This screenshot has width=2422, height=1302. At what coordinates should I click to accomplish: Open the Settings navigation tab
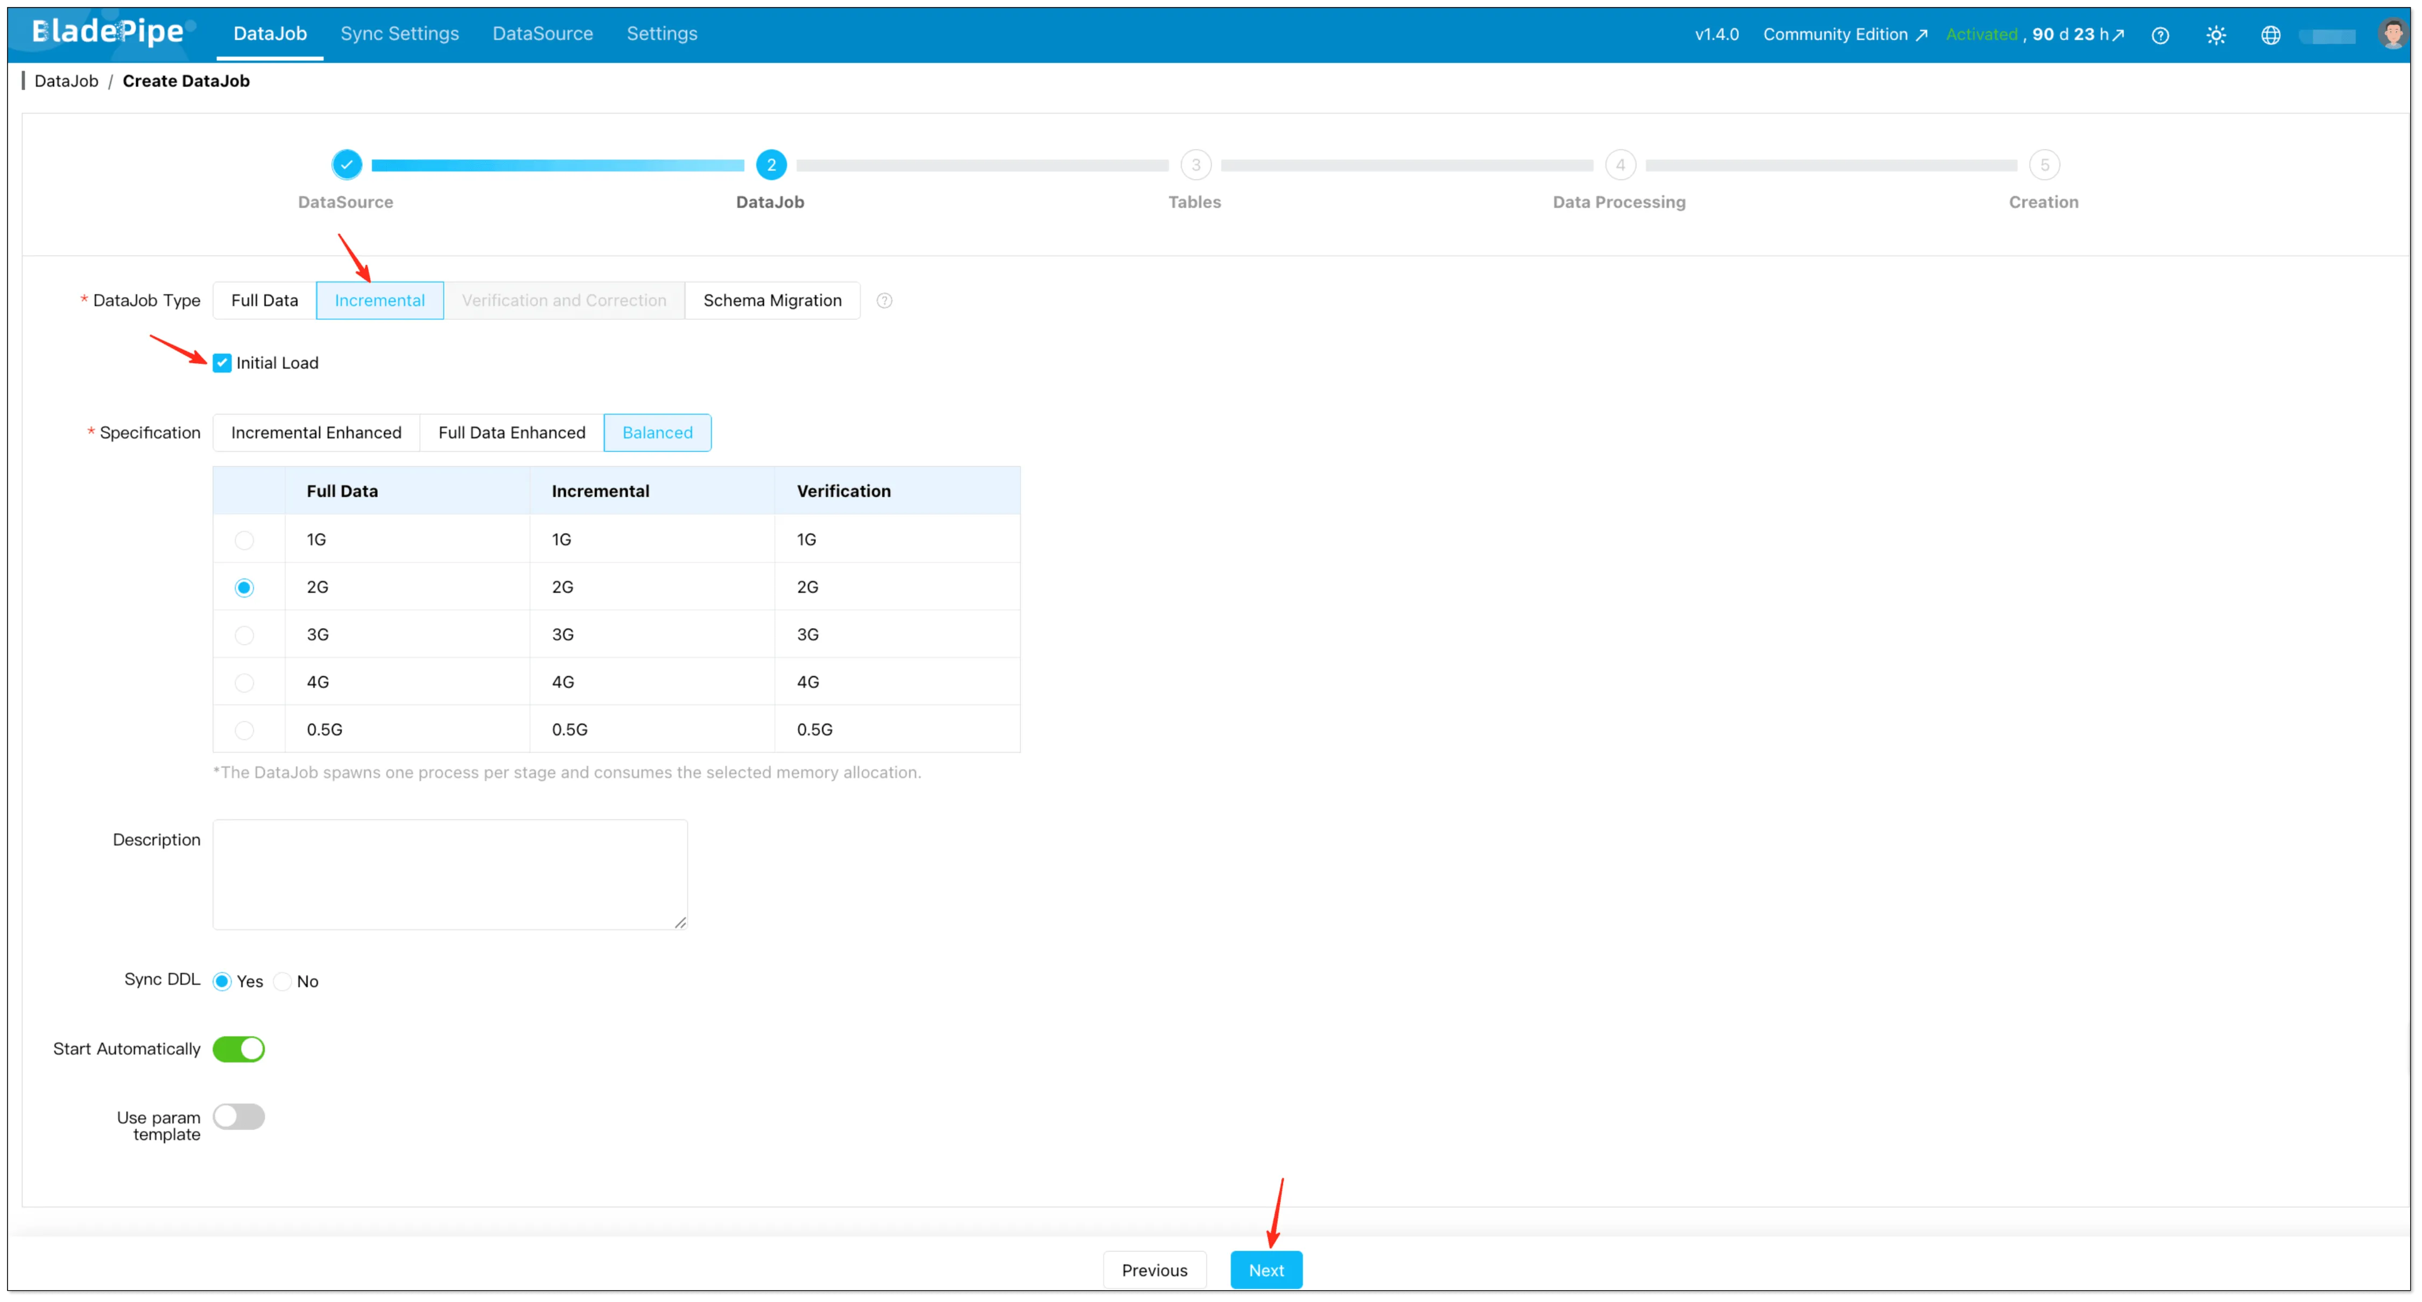[662, 33]
